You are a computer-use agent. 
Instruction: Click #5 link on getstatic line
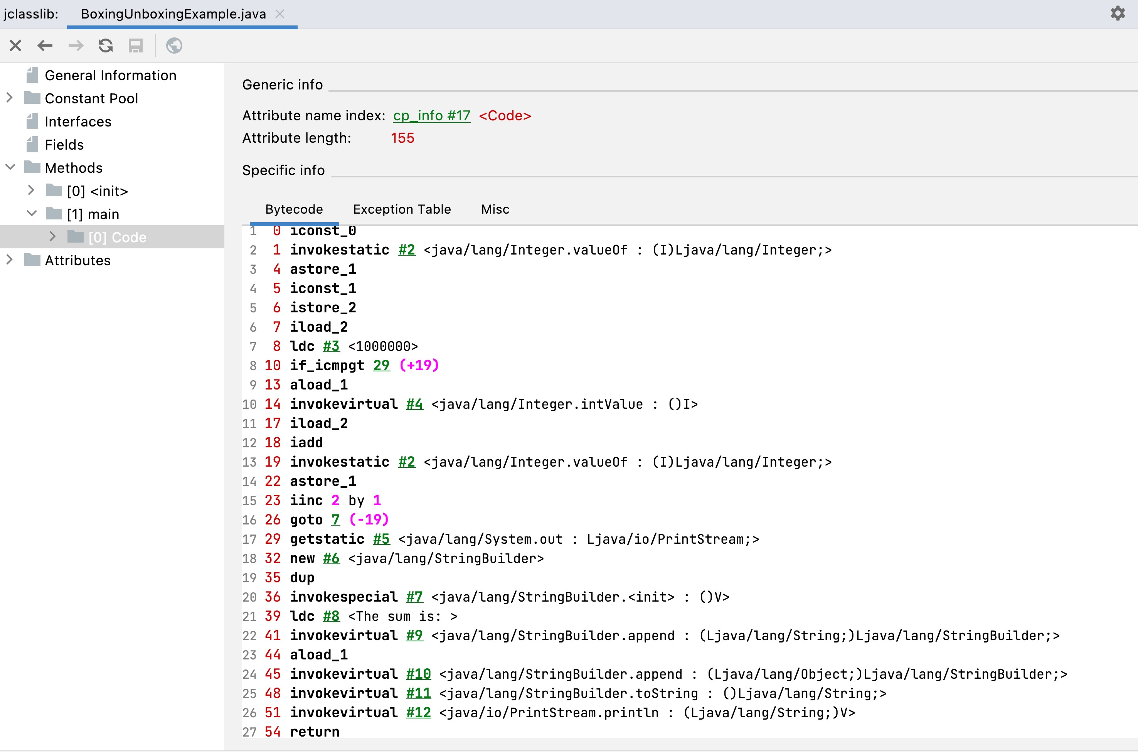point(381,539)
